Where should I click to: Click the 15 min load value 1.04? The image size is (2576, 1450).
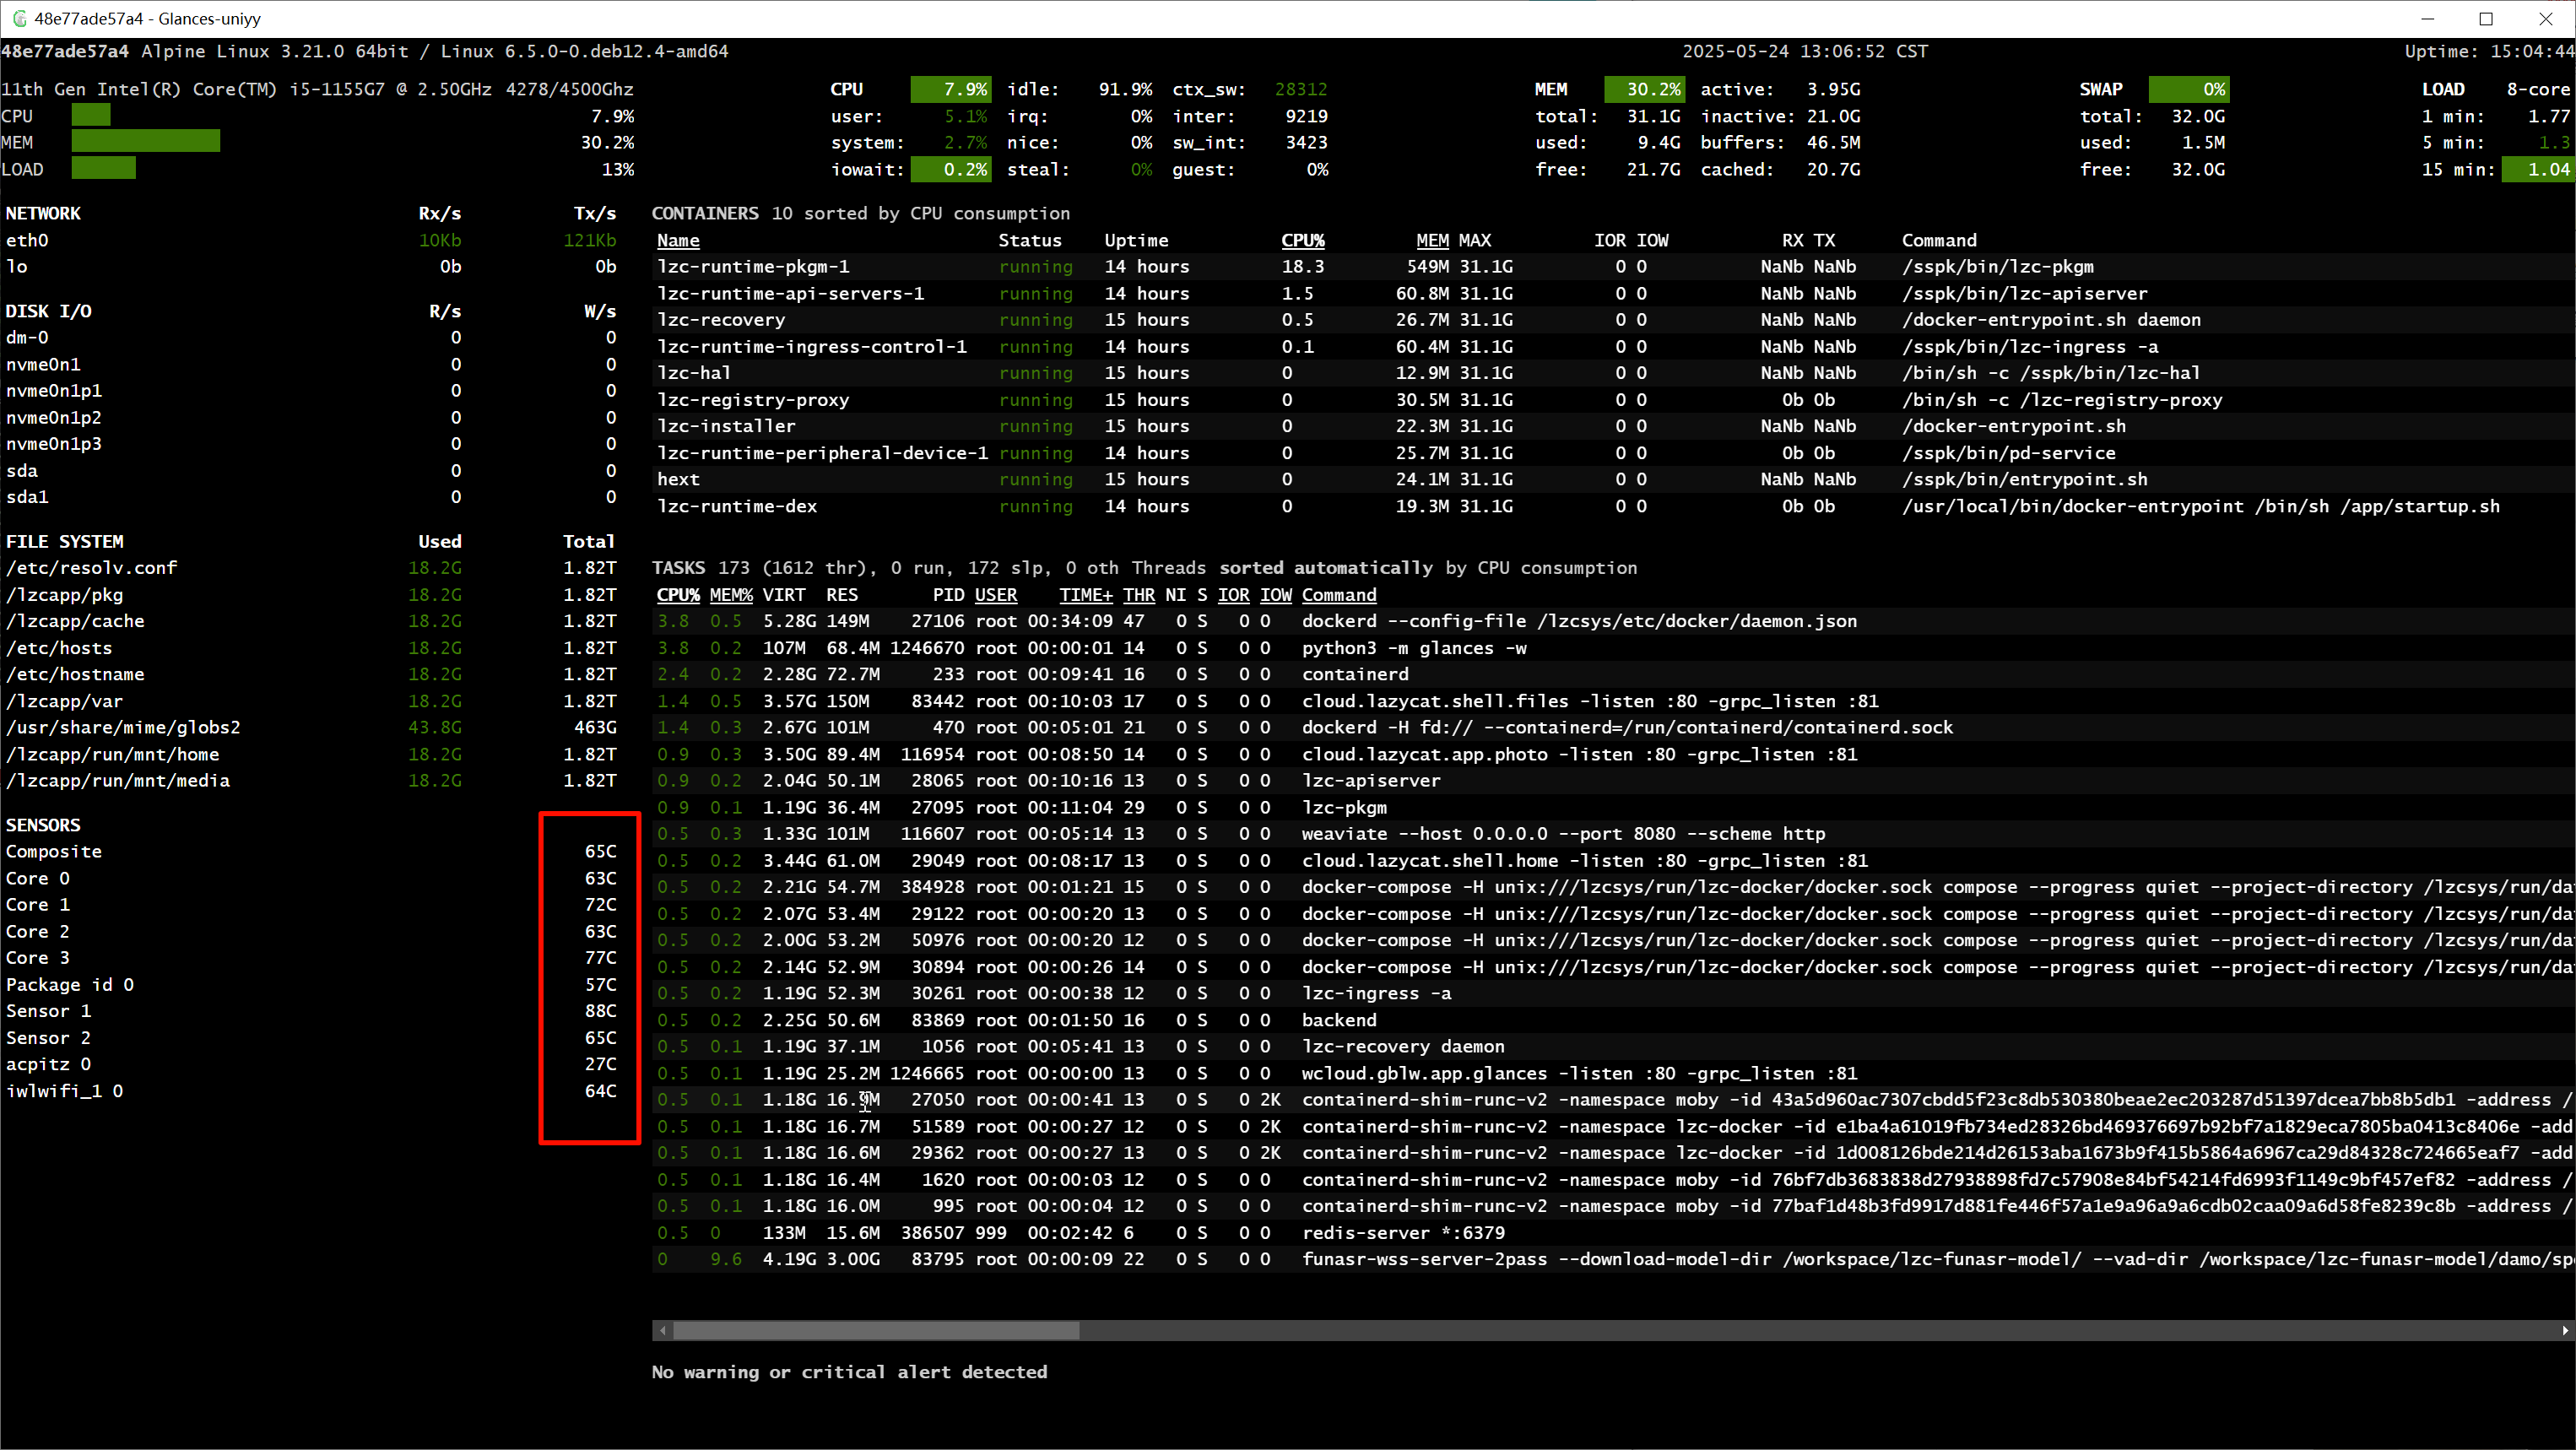coord(2539,169)
